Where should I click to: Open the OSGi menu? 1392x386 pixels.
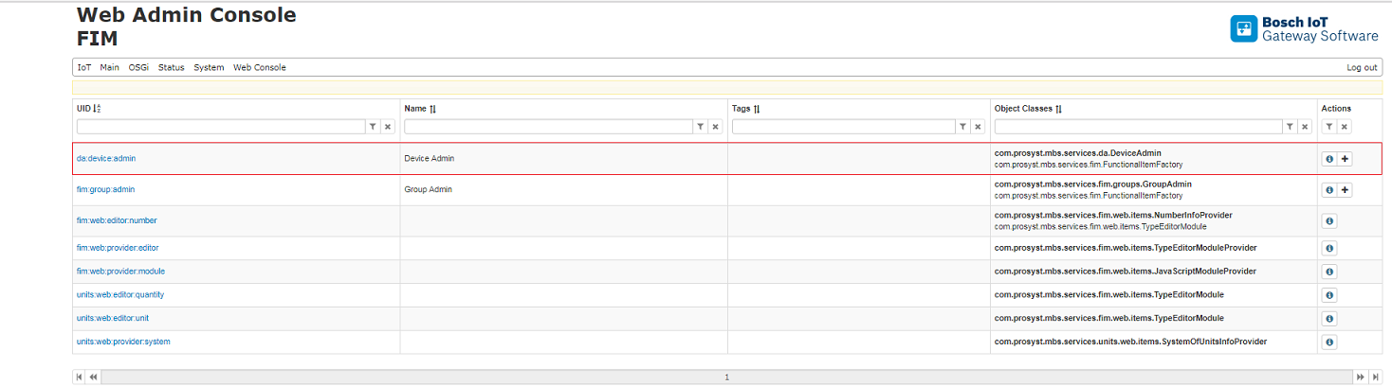(138, 67)
